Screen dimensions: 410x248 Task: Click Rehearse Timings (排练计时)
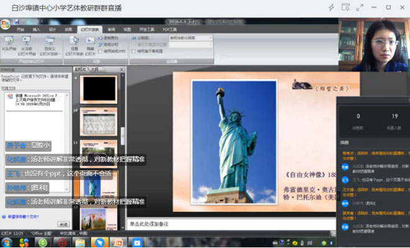pos(108,45)
